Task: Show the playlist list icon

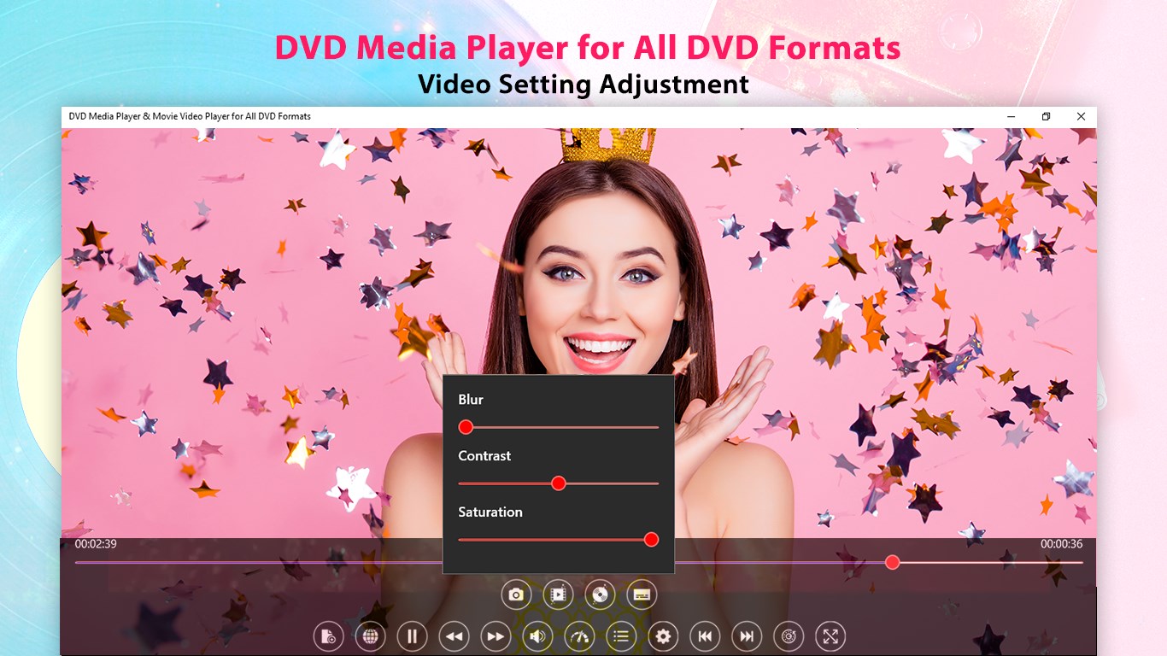Action: (x=621, y=636)
